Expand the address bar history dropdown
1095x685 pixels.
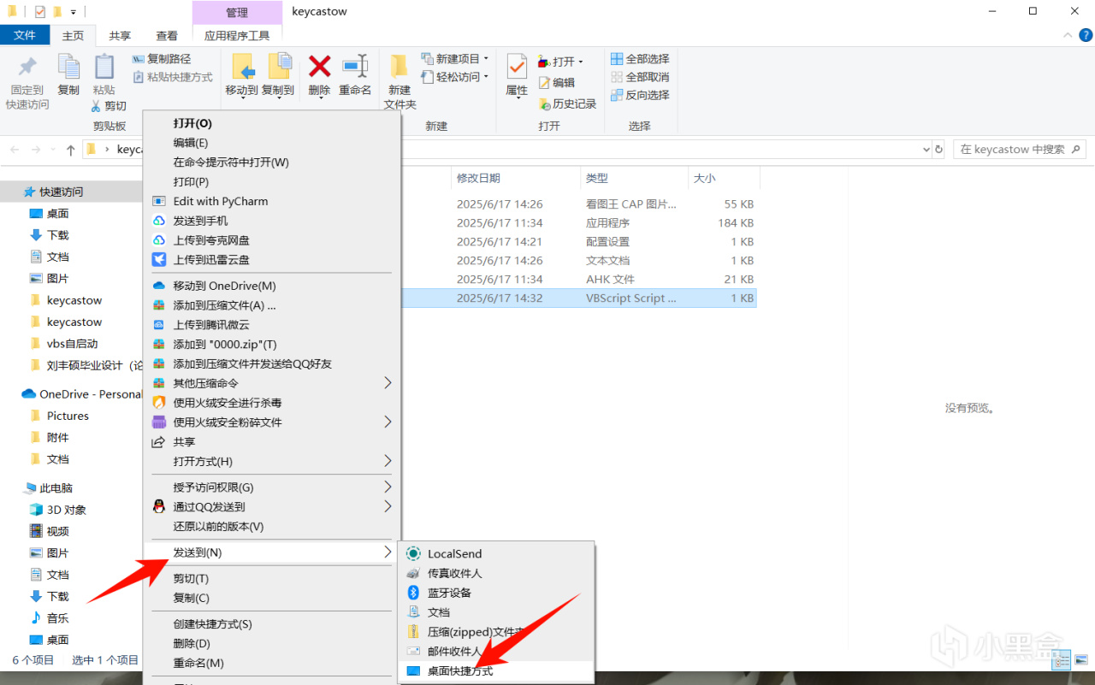(926, 150)
